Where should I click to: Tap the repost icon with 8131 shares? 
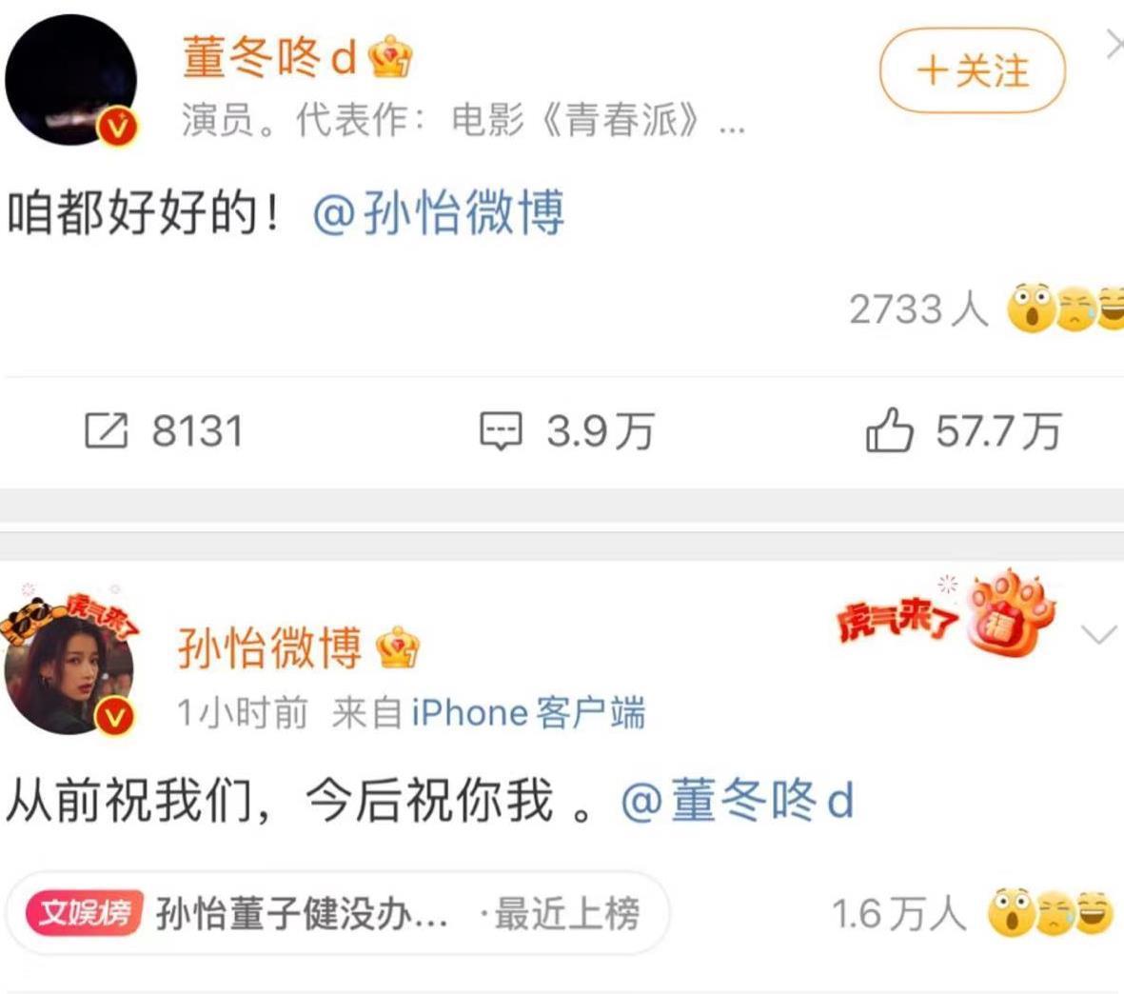click(106, 430)
